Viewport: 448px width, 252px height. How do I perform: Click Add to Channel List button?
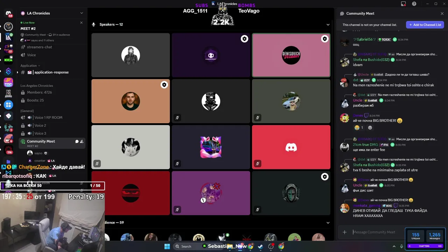[425, 25]
